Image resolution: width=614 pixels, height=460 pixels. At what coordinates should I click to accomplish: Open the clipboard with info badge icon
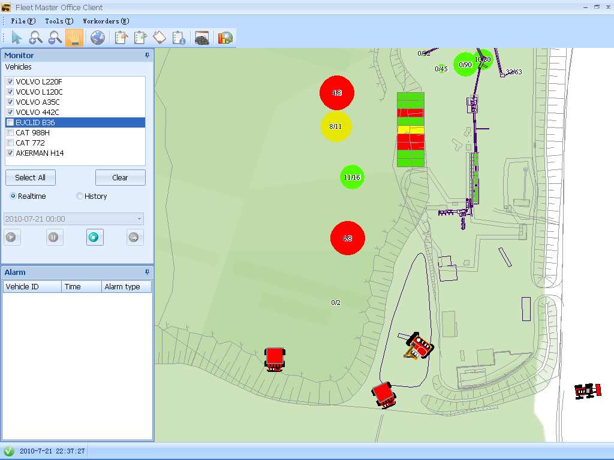pos(179,38)
